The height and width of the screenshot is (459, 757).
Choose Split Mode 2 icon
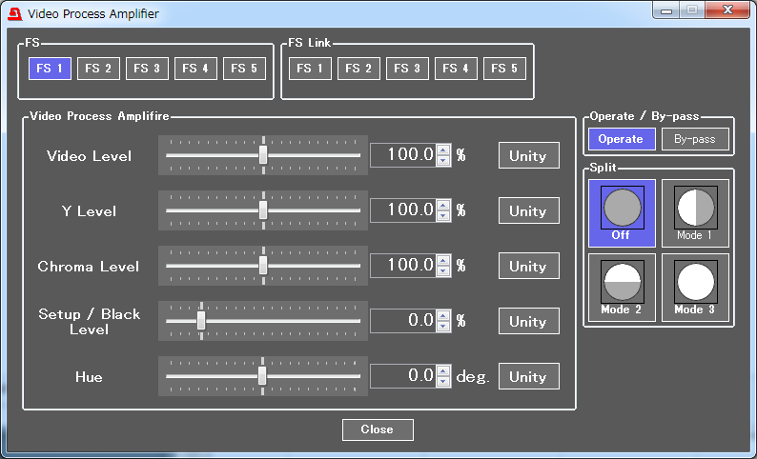[x=622, y=282]
